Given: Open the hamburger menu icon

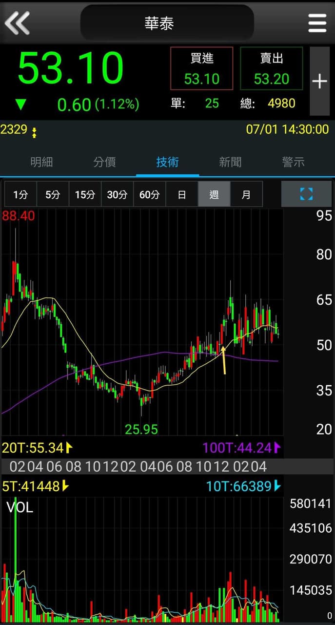Looking at the screenshot, I should pos(317,22).
